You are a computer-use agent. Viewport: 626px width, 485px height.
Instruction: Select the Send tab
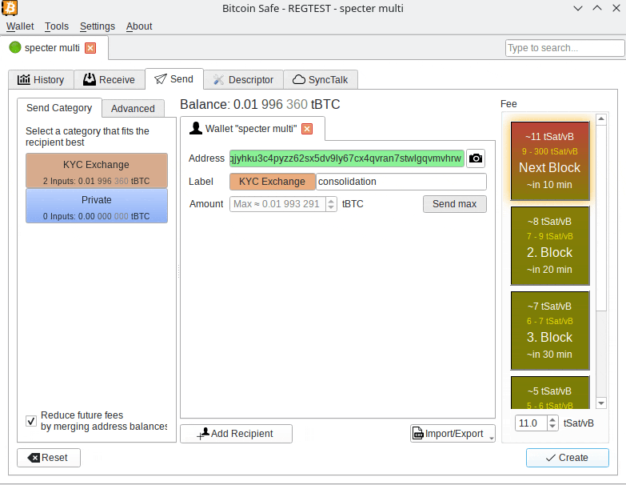(x=174, y=79)
